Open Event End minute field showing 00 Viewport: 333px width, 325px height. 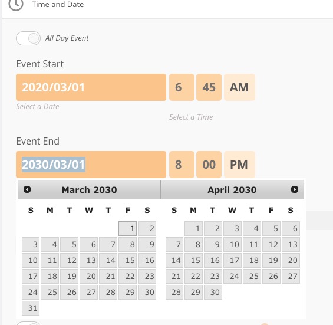(209, 165)
